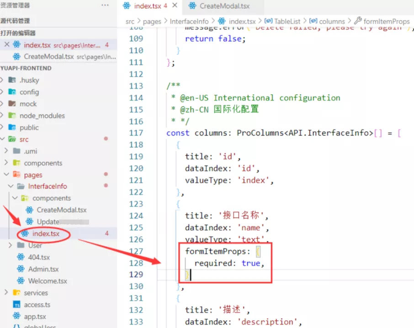
Task: Open index.tsx under InterfaceInfo in the tree
Action: tap(46, 234)
